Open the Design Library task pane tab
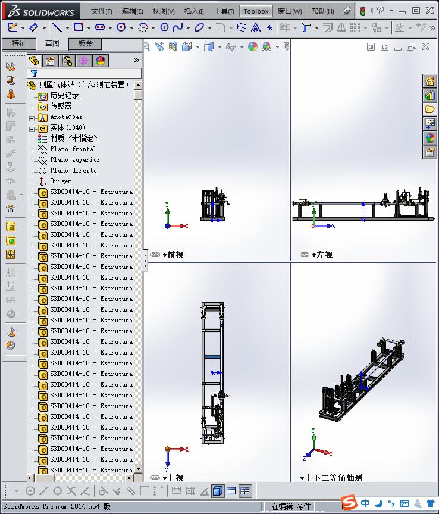Viewport: 439px width, 514px height. point(430,95)
